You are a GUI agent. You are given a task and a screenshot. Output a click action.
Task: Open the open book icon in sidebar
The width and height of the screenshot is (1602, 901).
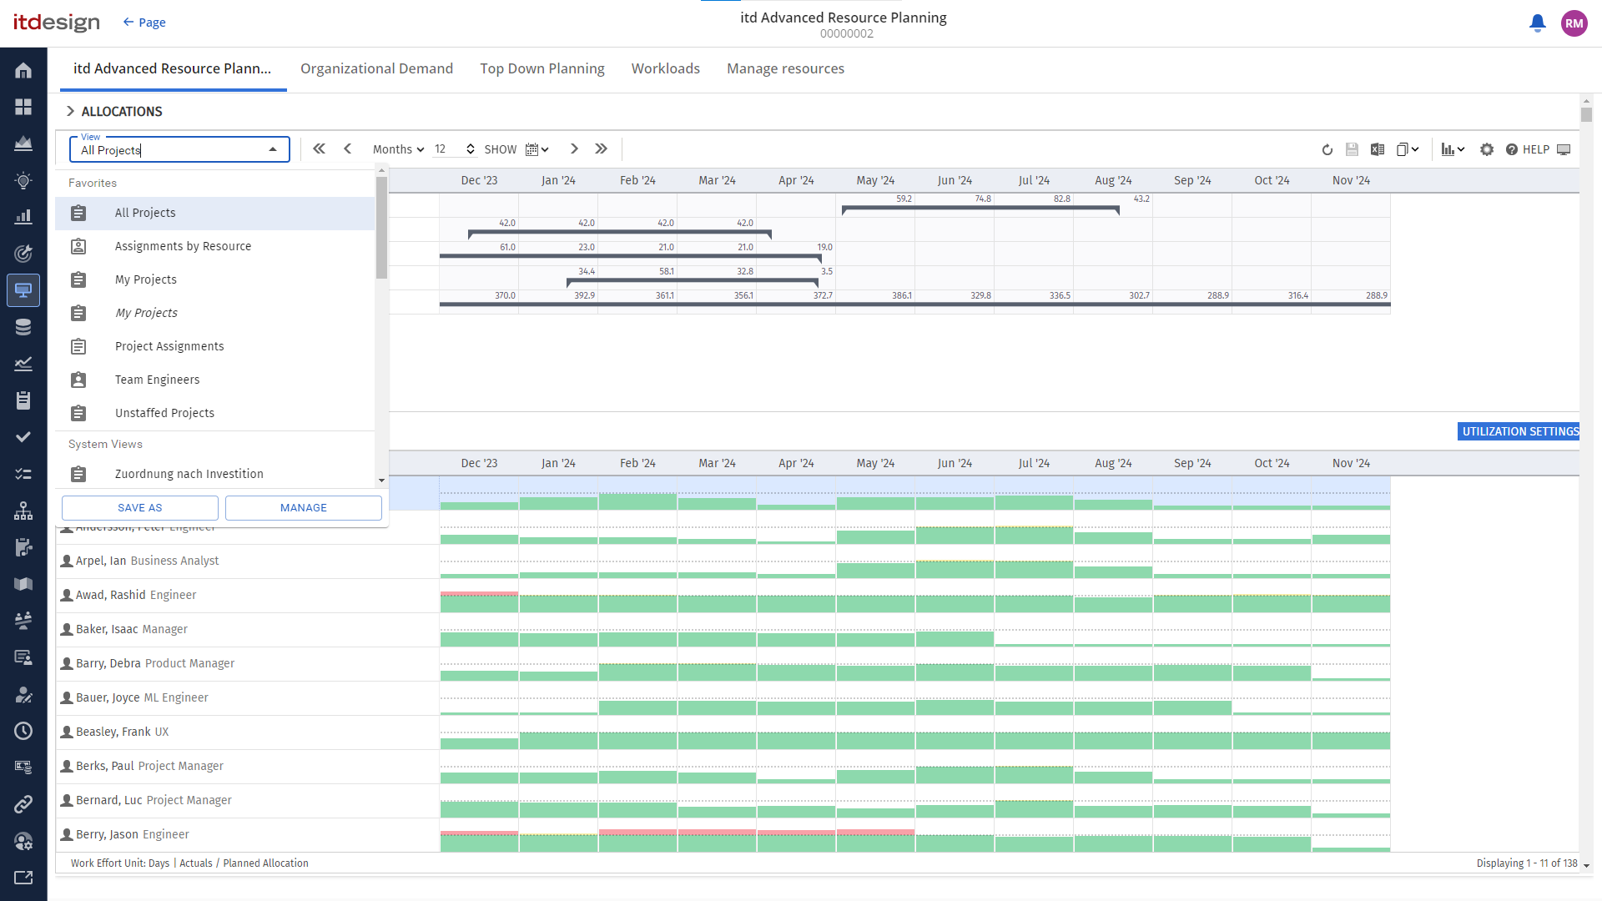[x=23, y=584]
